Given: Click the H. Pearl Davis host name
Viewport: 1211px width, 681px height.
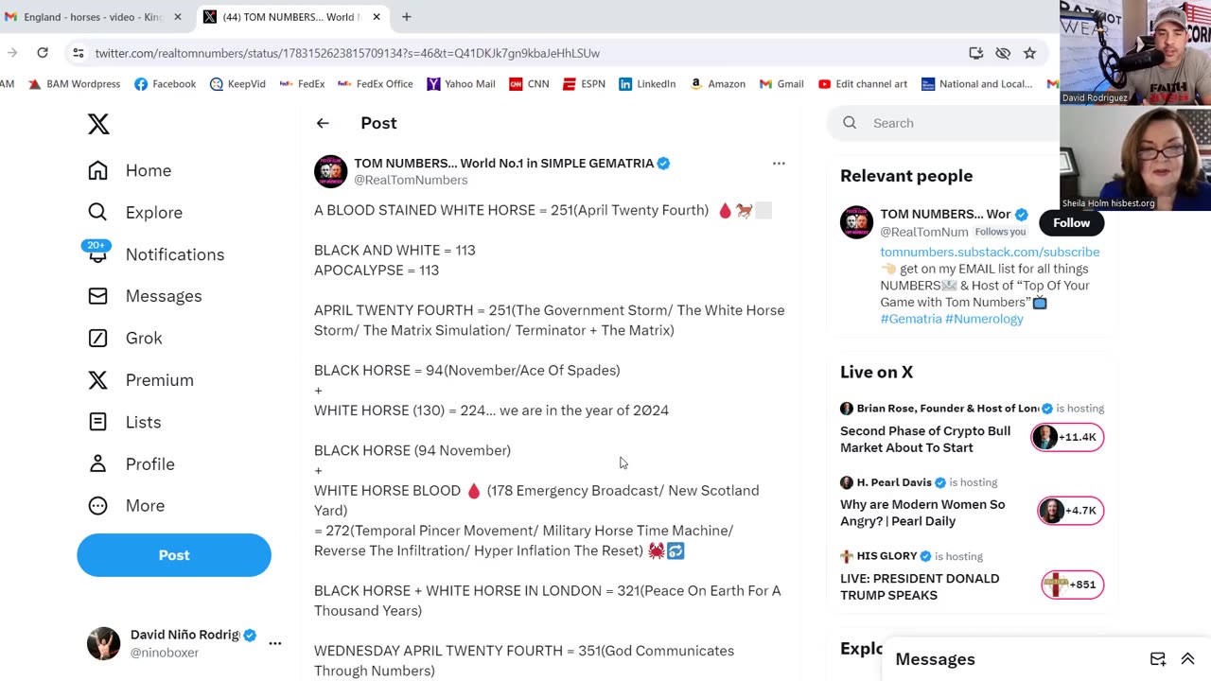Looking at the screenshot, I should pos(894,482).
